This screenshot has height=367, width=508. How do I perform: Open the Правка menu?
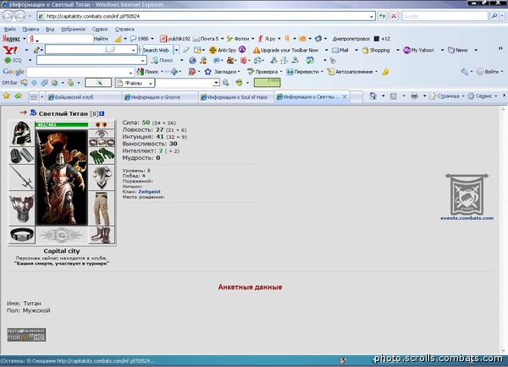pyautogui.click(x=30, y=29)
